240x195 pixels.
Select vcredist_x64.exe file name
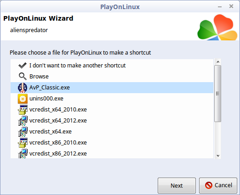(51, 132)
